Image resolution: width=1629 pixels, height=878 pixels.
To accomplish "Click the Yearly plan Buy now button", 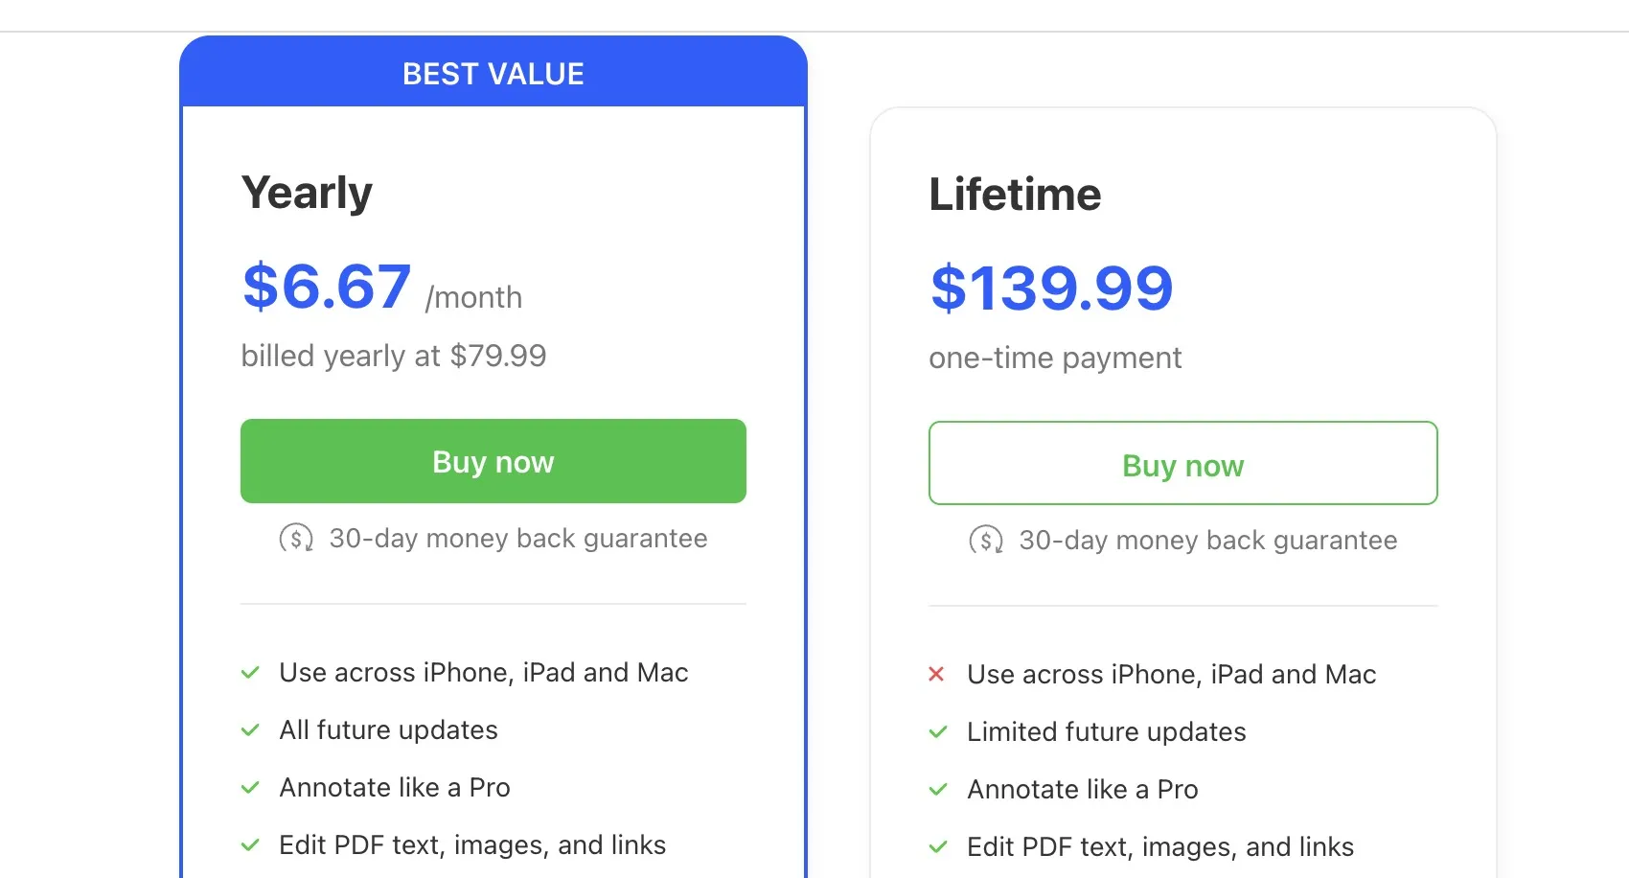I will 493,461.
